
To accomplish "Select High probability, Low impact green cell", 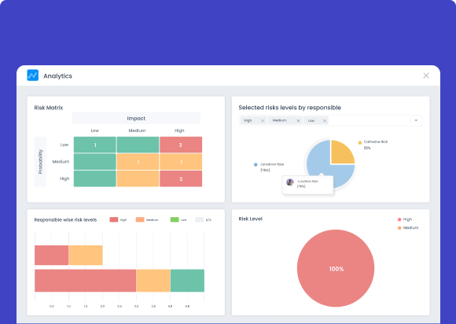I will tap(95, 179).
